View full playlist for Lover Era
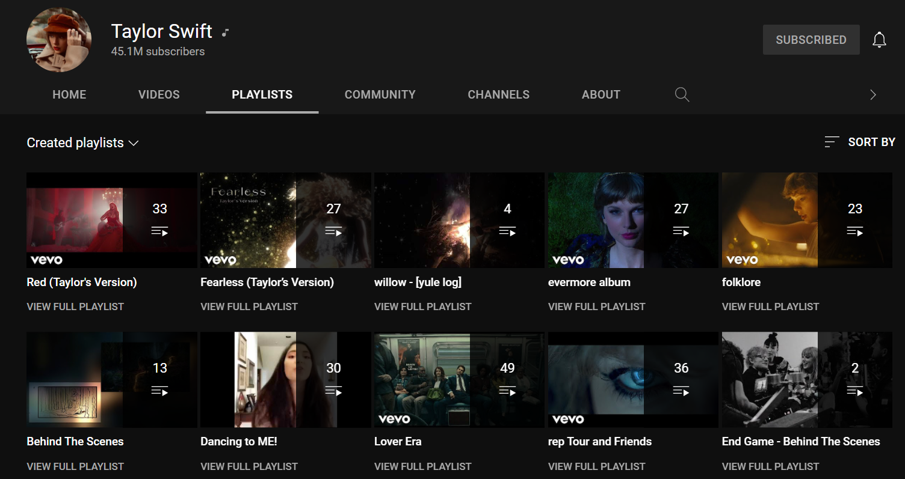 [423, 466]
